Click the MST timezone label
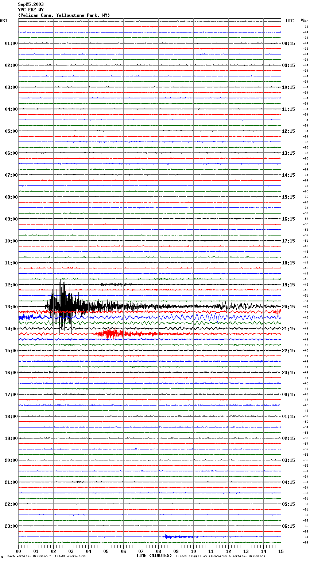 pyautogui.click(x=4, y=21)
